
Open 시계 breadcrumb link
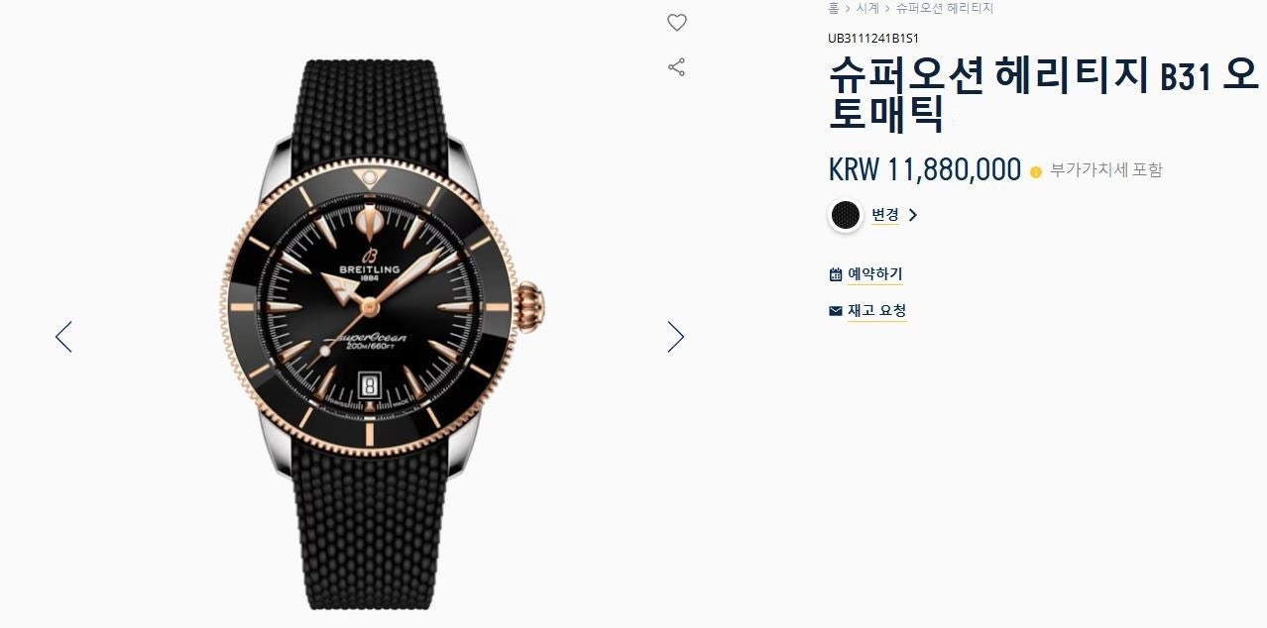[867, 8]
